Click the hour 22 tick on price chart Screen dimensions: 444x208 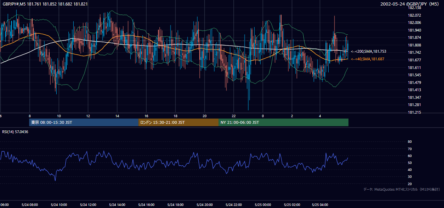(x=234, y=116)
